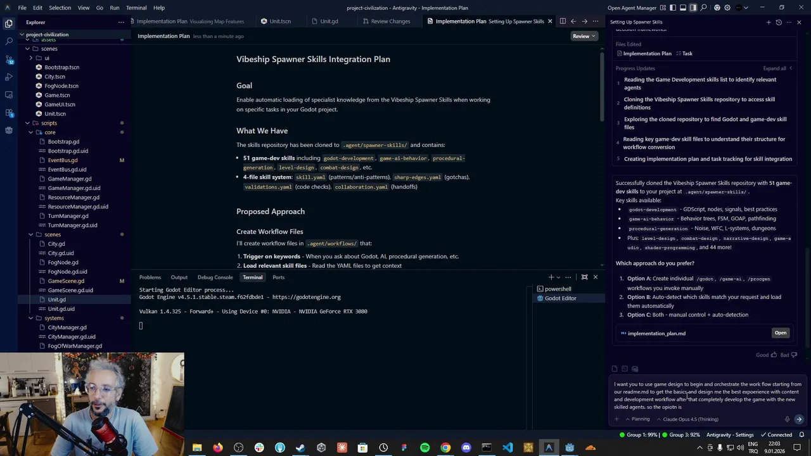Open the Review dropdown button
The width and height of the screenshot is (811, 456).
pyautogui.click(x=584, y=36)
